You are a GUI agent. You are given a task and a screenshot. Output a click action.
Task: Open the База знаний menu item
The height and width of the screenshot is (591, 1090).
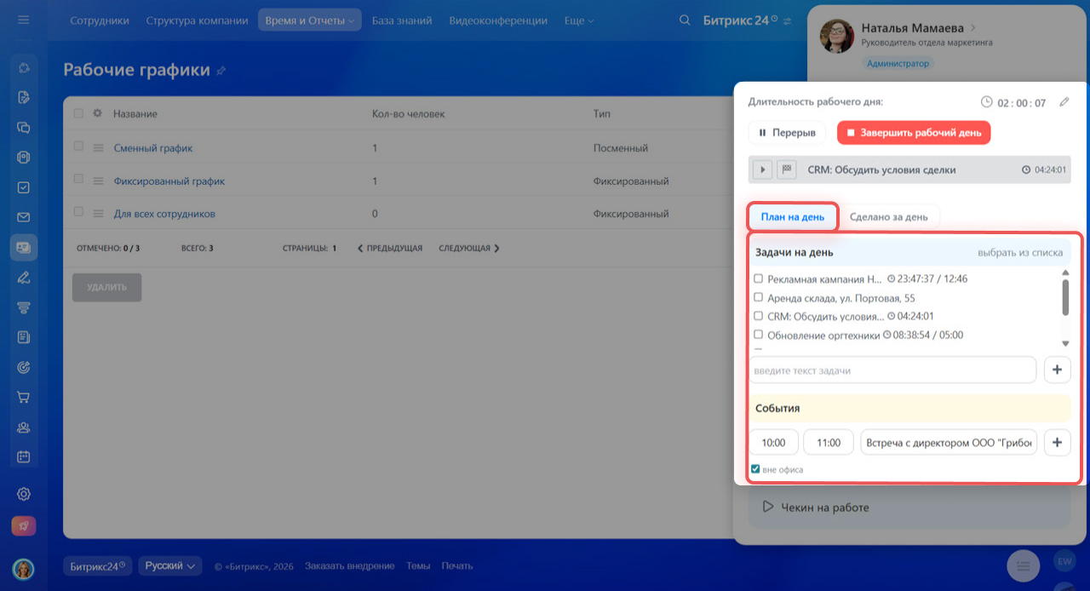pyautogui.click(x=402, y=20)
